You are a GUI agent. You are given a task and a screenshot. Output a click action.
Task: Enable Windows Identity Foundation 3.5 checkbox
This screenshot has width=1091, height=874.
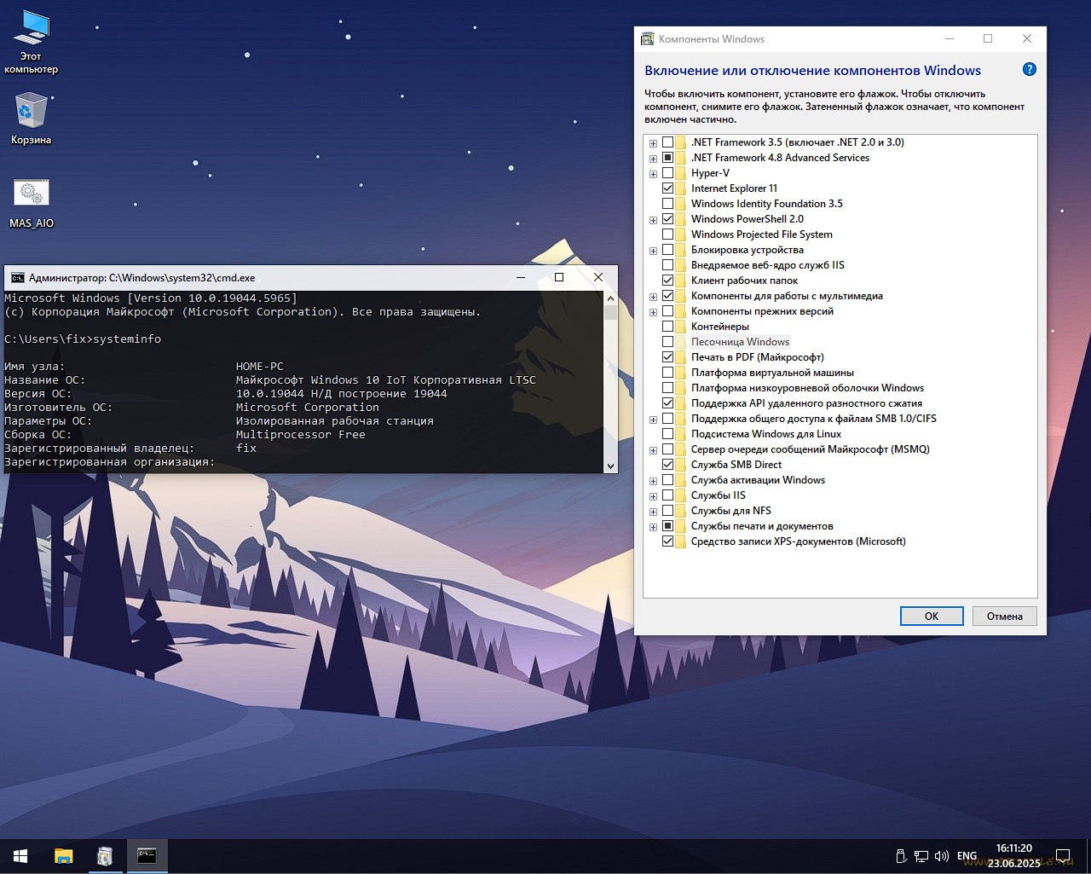(668, 204)
